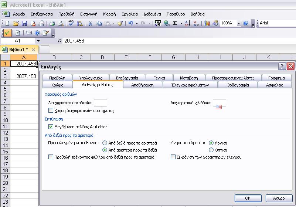The image size is (296, 207).
Task: Select the column A header
Action: pos(24,57)
